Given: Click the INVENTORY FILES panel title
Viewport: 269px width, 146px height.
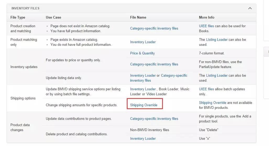Looking at the screenshot, I should coord(25,8).
